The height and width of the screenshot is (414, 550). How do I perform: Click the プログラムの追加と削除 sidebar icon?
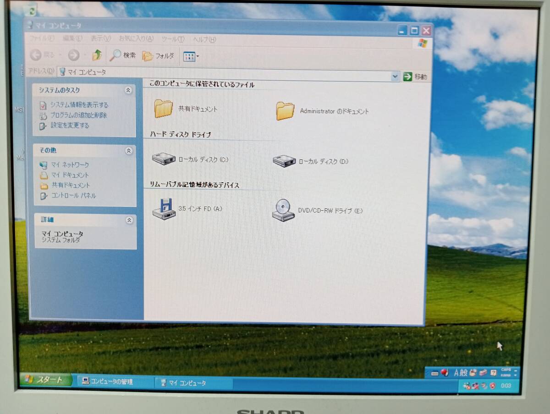(44, 115)
